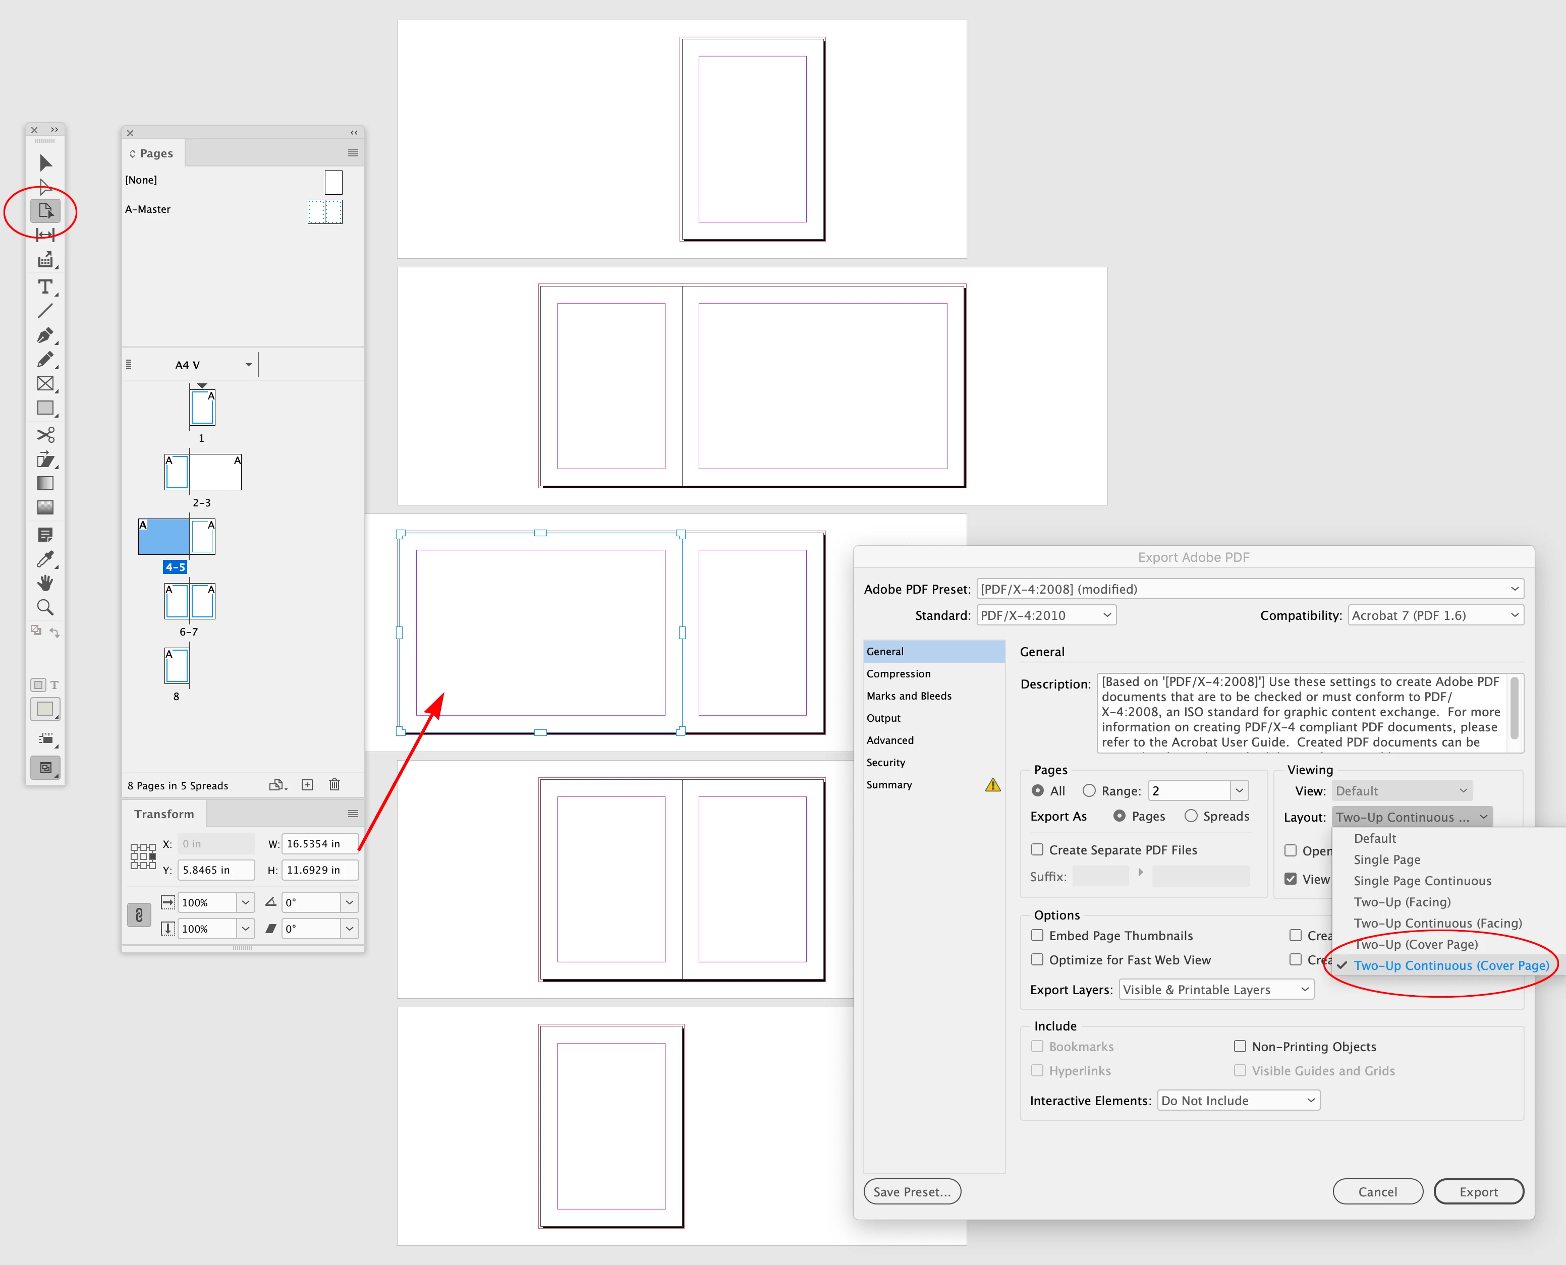Viewport: 1566px width, 1265px height.
Task: Activate the Eyedropper tool
Action: (45, 559)
